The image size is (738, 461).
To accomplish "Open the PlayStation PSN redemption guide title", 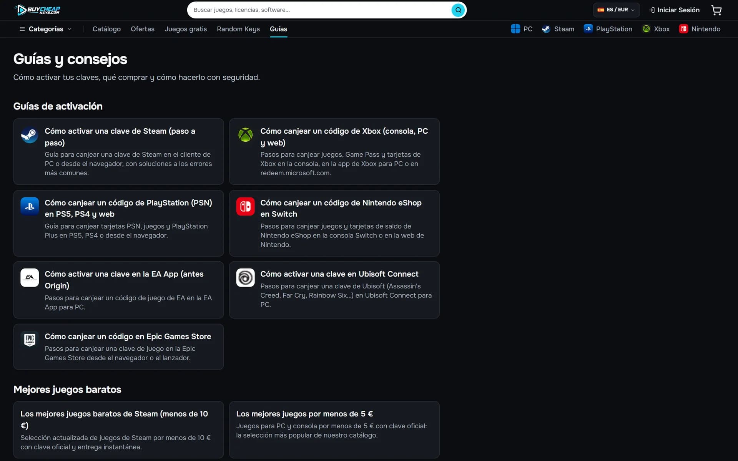I will [128, 208].
